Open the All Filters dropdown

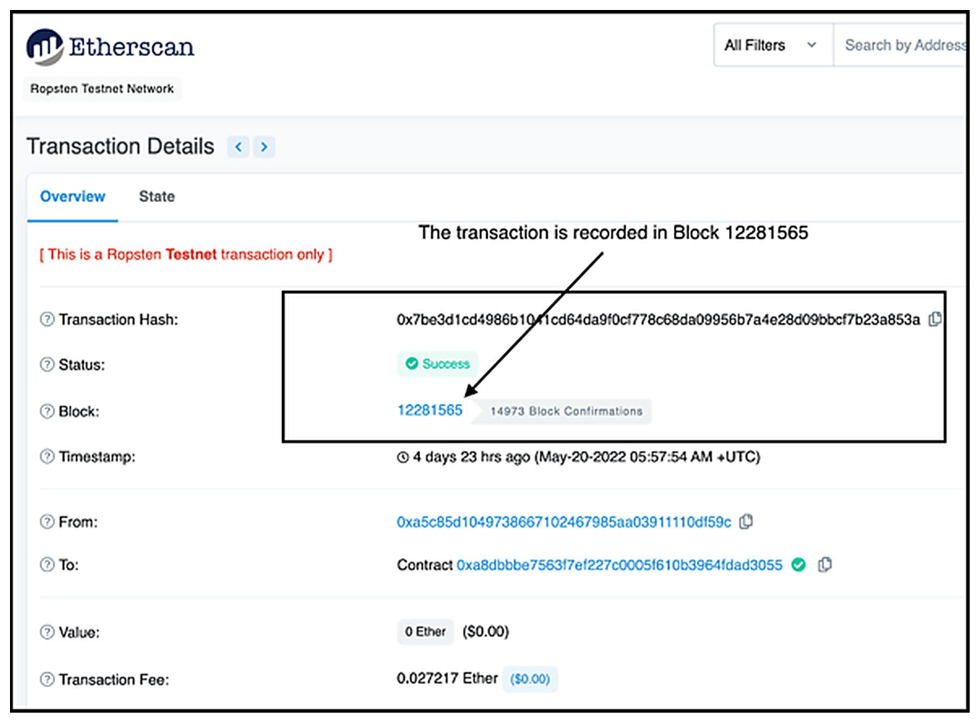coord(773,45)
